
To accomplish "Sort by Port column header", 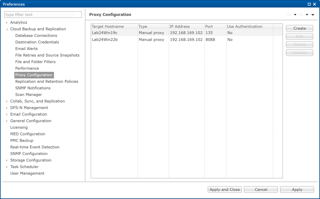I will [215, 26].
